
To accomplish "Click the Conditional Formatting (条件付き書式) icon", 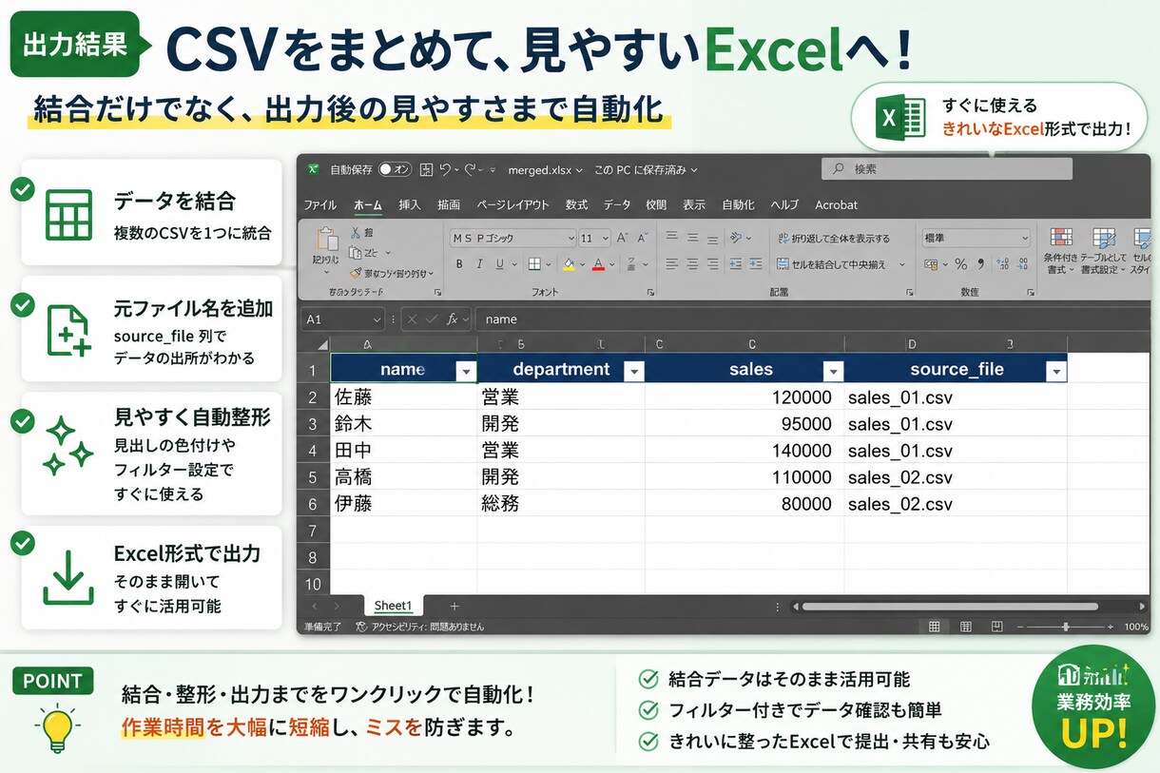I will coord(1060,238).
